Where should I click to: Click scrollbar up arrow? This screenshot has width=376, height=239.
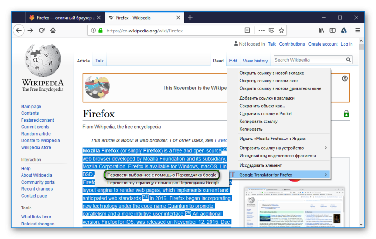pyautogui.click(x=361, y=41)
